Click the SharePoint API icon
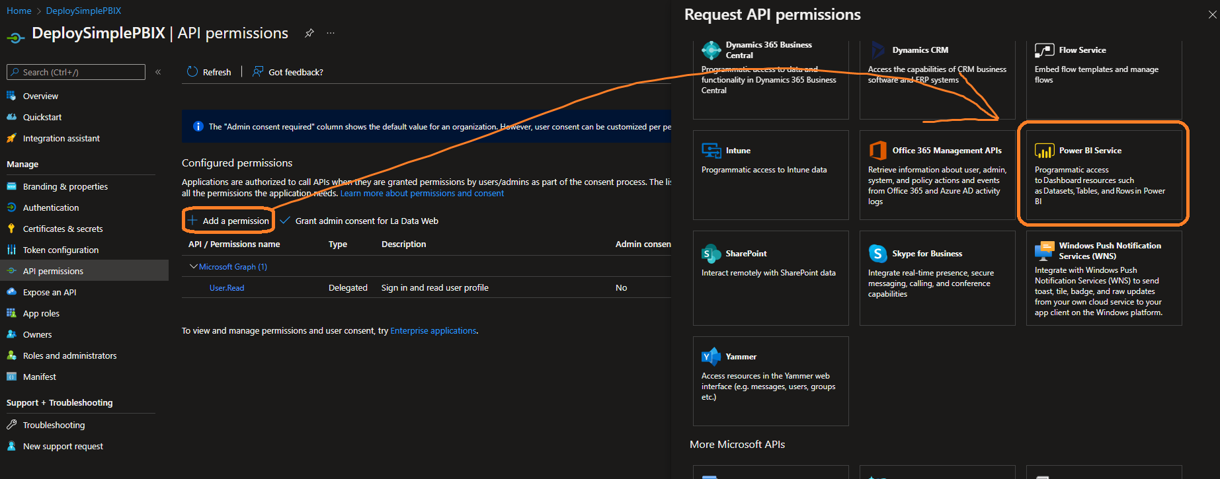1220x479 pixels. tap(711, 254)
